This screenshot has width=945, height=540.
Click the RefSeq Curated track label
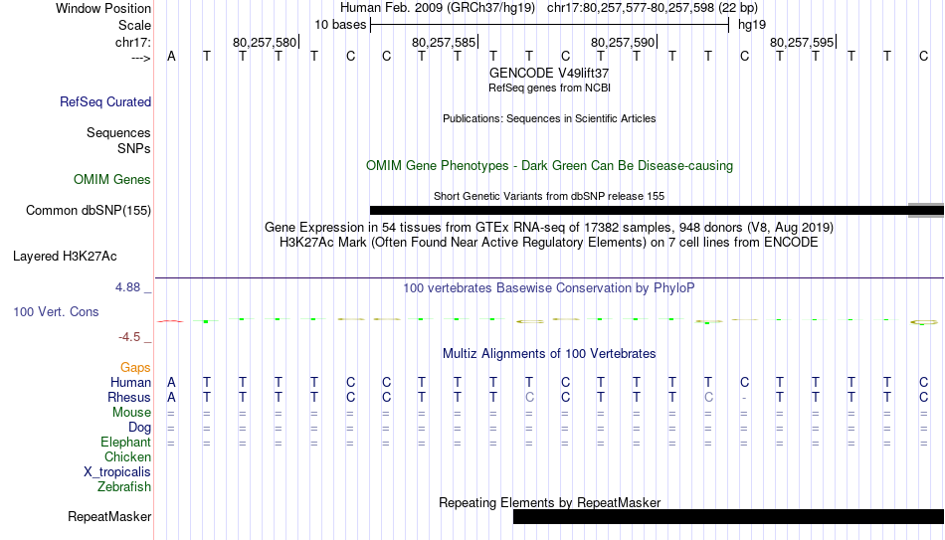[105, 101]
